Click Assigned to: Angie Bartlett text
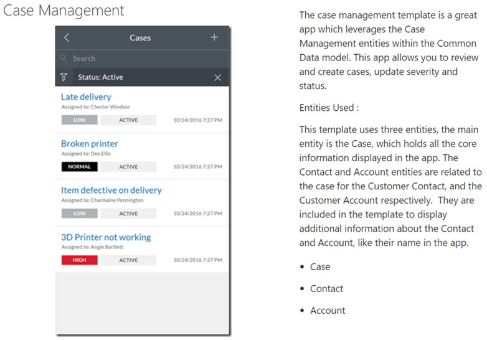Screen dimensions: 487x340 [87, 247]
